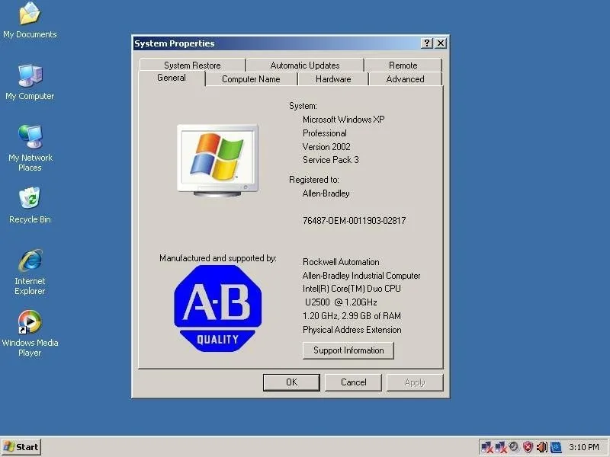Click product ID 76487-OEM-0011903-02817
This screenshot has width=610, height=457.
click(x=354, y=221)
